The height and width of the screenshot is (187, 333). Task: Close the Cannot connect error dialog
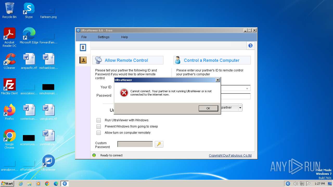218,80
